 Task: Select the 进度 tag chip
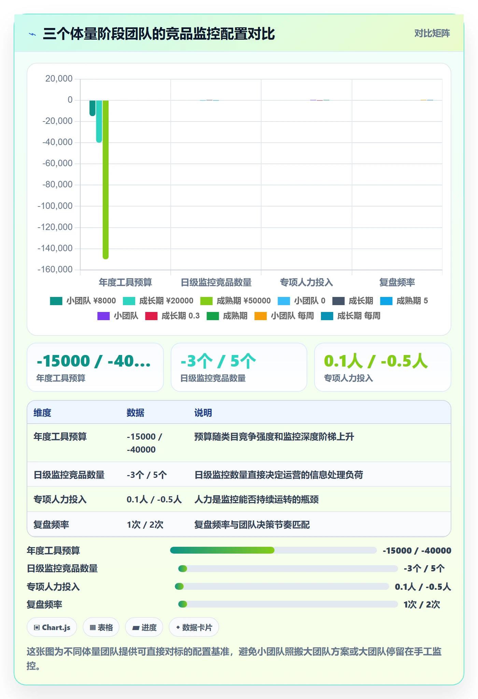[x=144, y=627]
